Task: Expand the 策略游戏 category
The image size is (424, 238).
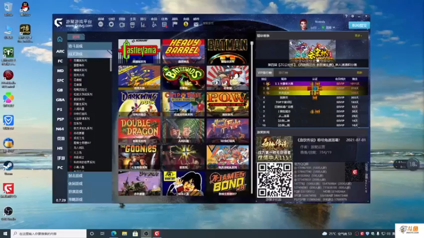Action: tap(90, 199)
